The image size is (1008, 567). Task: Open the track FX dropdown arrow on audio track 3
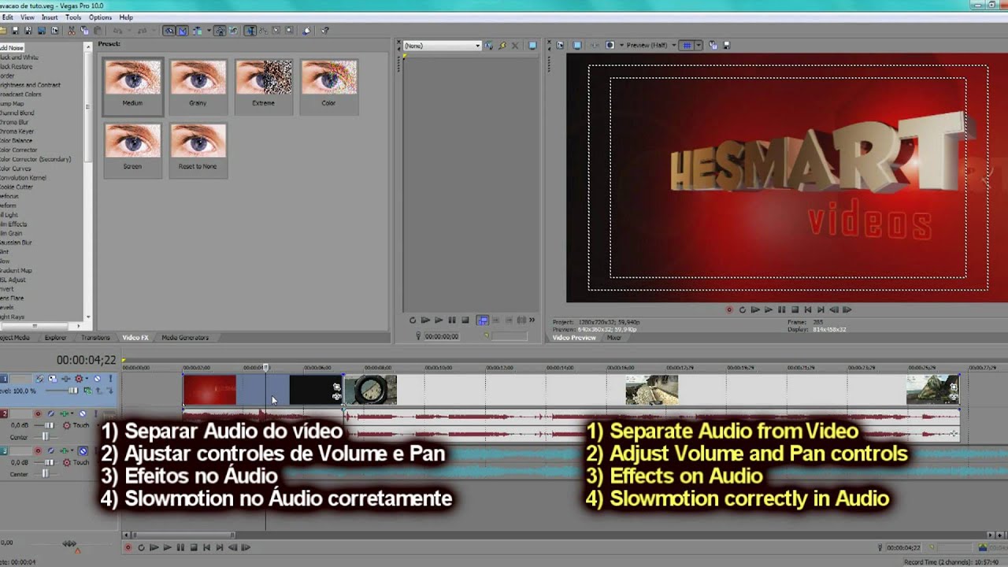[x=72, y=450]
